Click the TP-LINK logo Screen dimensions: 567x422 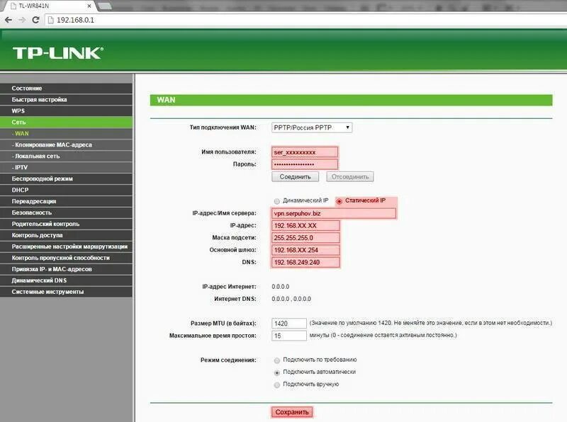click(x=58, y=53)
